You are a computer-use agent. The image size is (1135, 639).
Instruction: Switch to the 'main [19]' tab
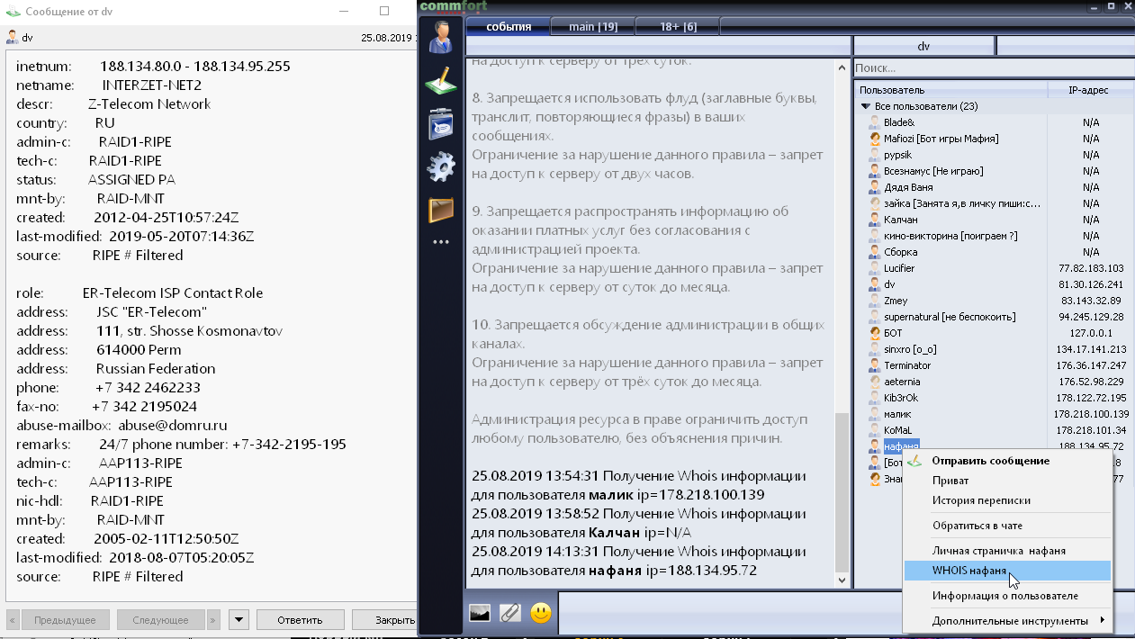coord(593,27)
